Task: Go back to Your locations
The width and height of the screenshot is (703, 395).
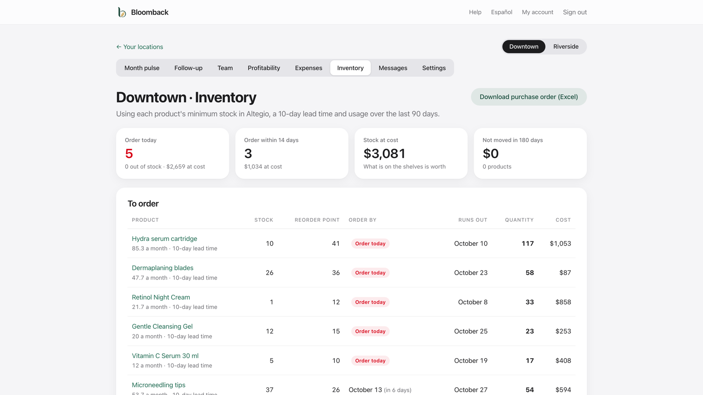Action: [x=139, y=47]
